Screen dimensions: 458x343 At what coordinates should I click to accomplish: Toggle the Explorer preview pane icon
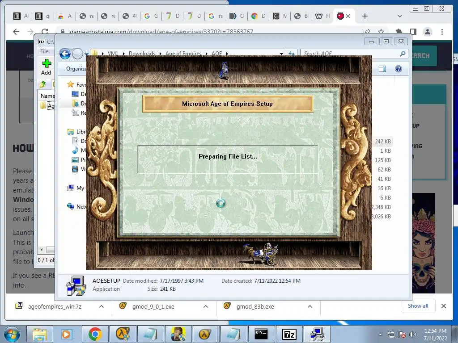click(x=382, y=69)
